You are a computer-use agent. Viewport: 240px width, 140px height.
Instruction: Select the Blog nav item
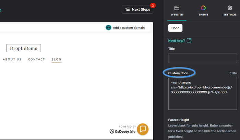(x=57, y=59)
